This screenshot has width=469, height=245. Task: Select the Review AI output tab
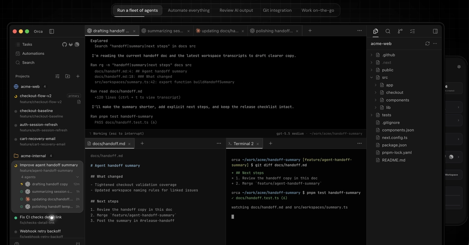click(x=236, y=11)
